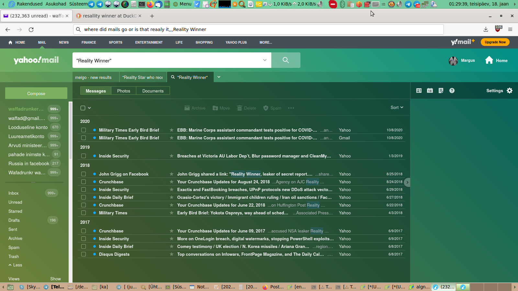Open the search tabs dropdown chevron
This screenshot has width=518, height=291.
pos(219,77)
